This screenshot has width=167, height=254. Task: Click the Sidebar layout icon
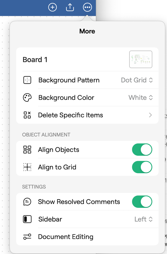point(27,219)
